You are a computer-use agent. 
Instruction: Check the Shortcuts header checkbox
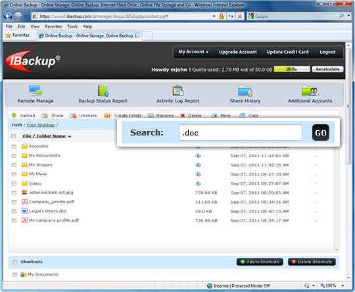(15, 262)
